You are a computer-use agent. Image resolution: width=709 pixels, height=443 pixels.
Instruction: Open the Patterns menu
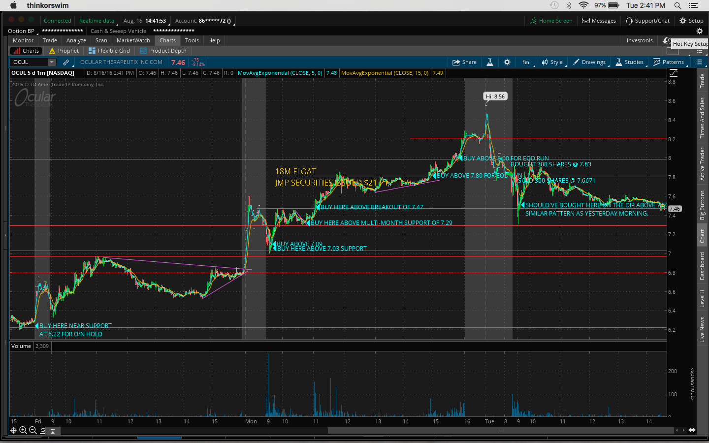click(668, 62)
